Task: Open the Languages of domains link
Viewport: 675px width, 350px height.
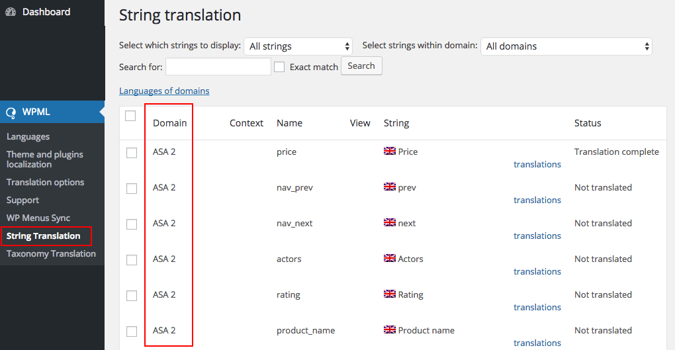Action: [x=164, y=91]
